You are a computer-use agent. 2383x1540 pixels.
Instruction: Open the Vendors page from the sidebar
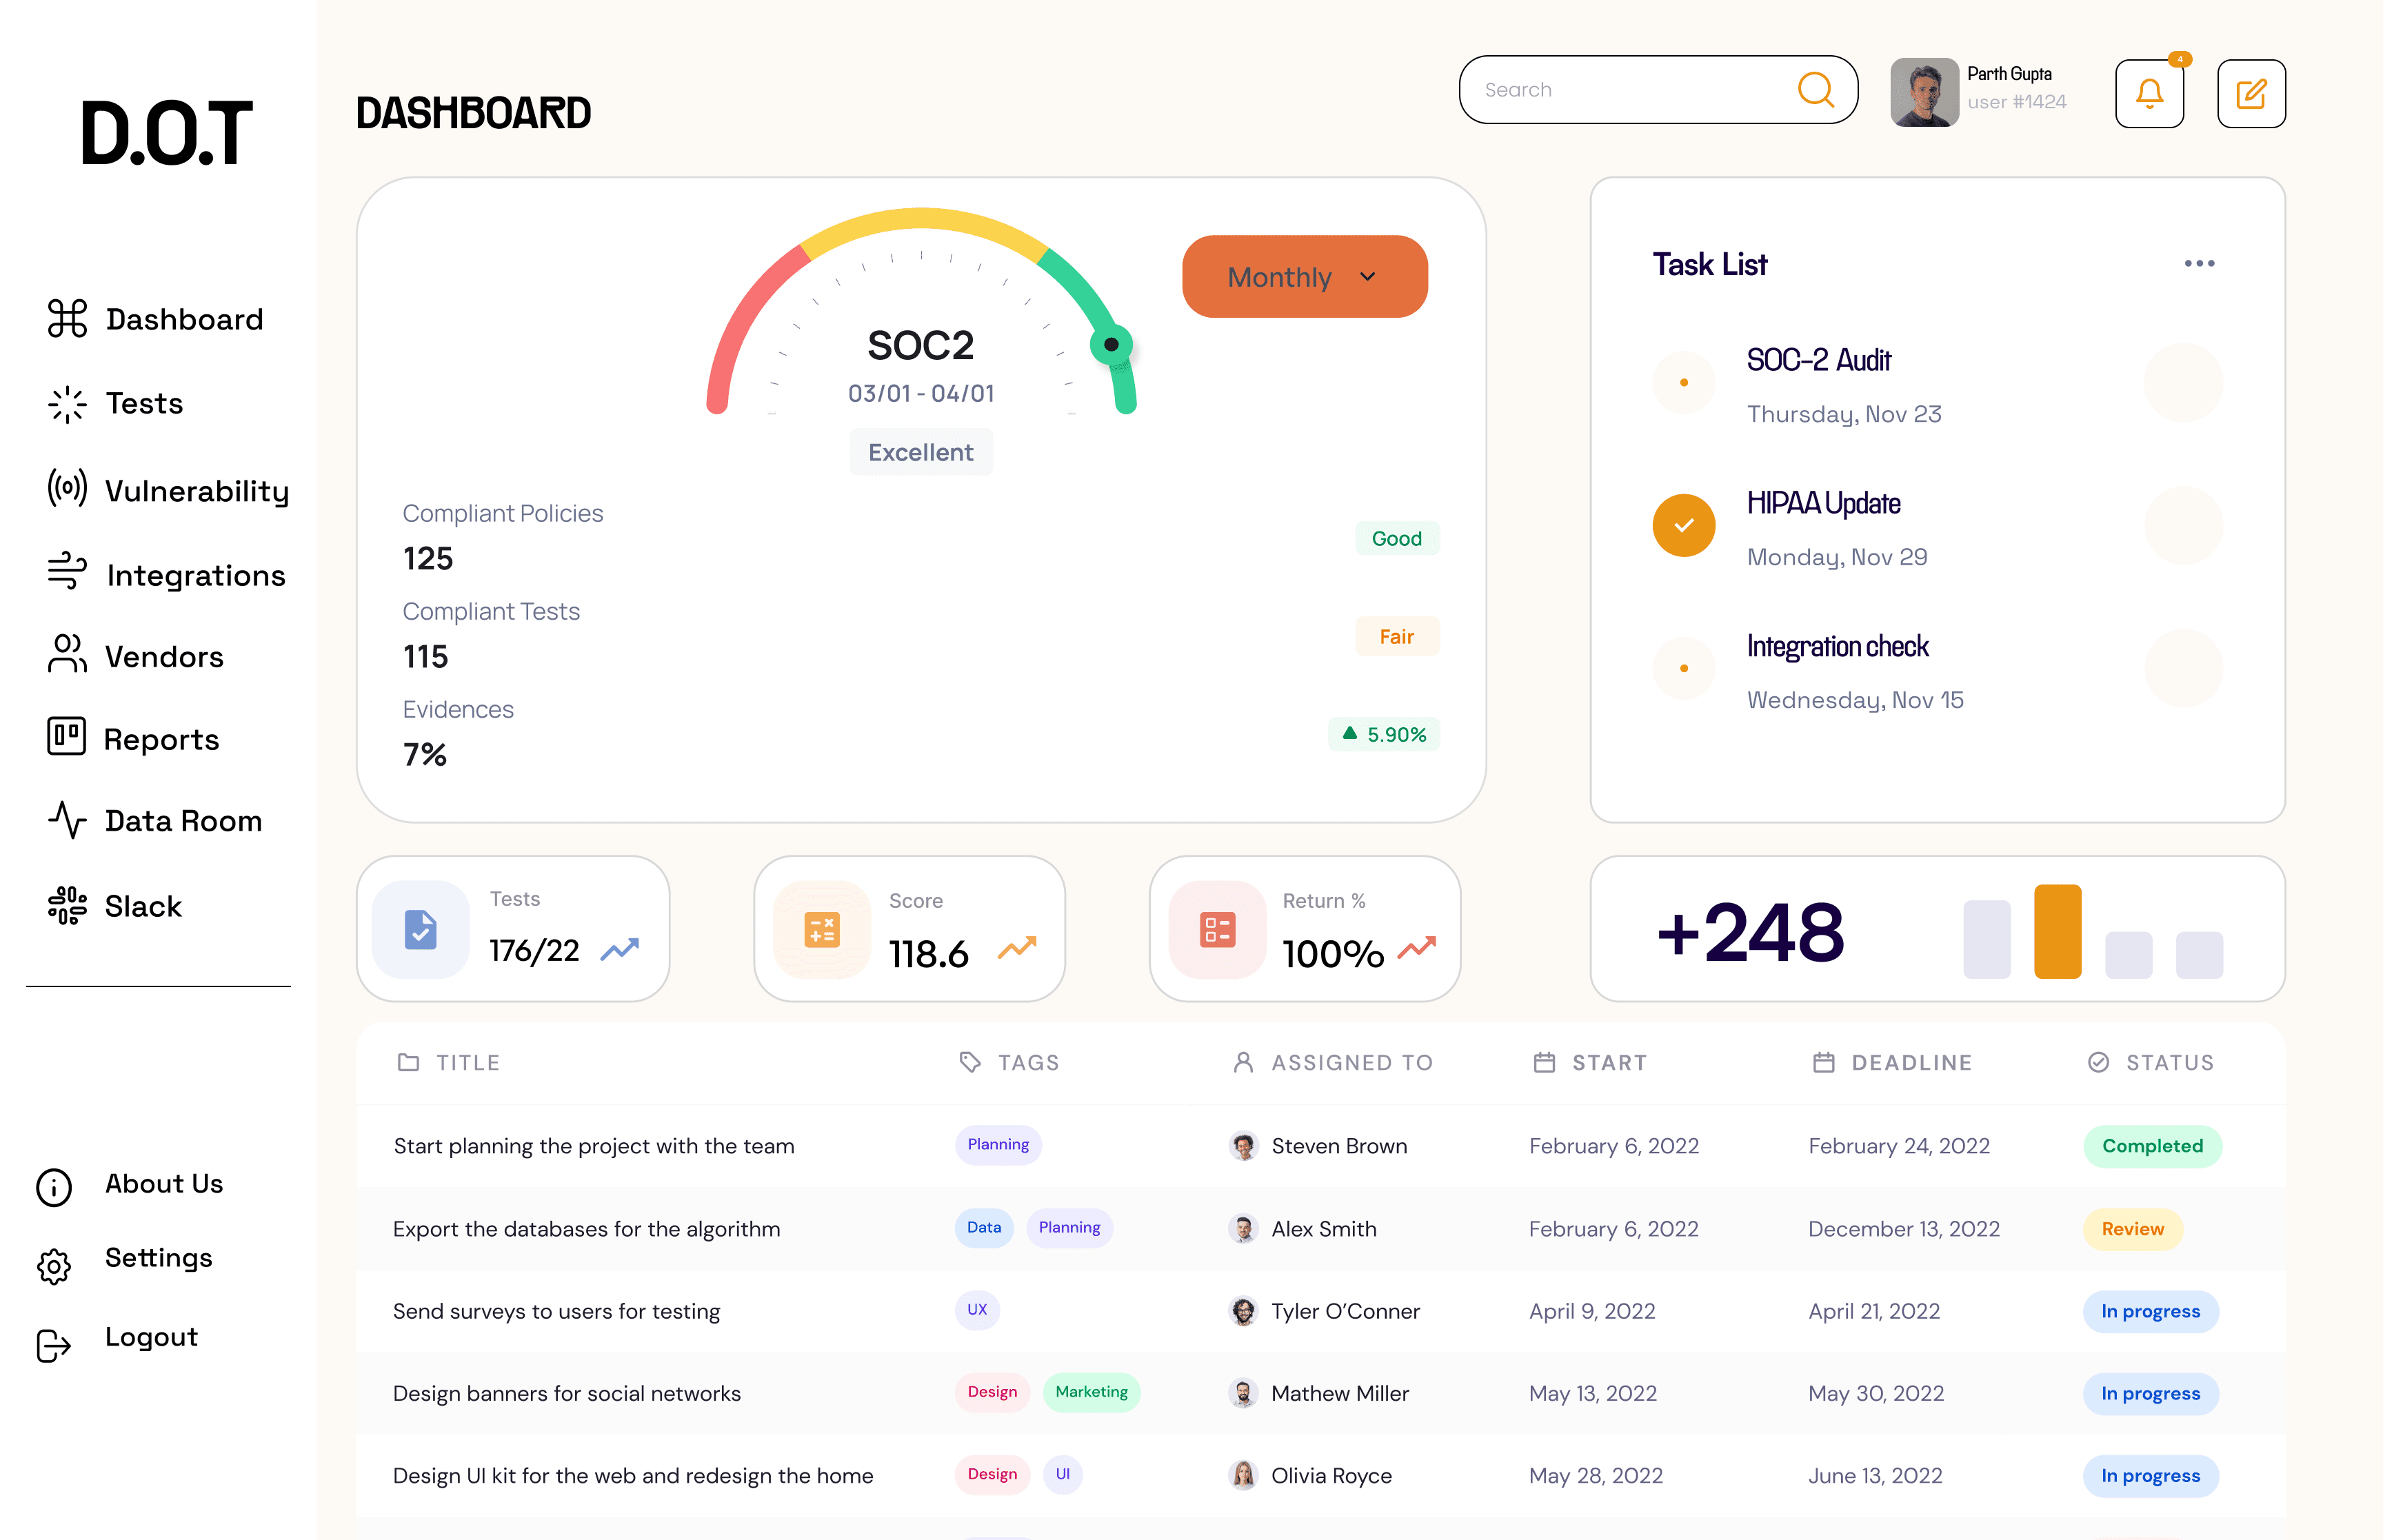tap(66, 656)
